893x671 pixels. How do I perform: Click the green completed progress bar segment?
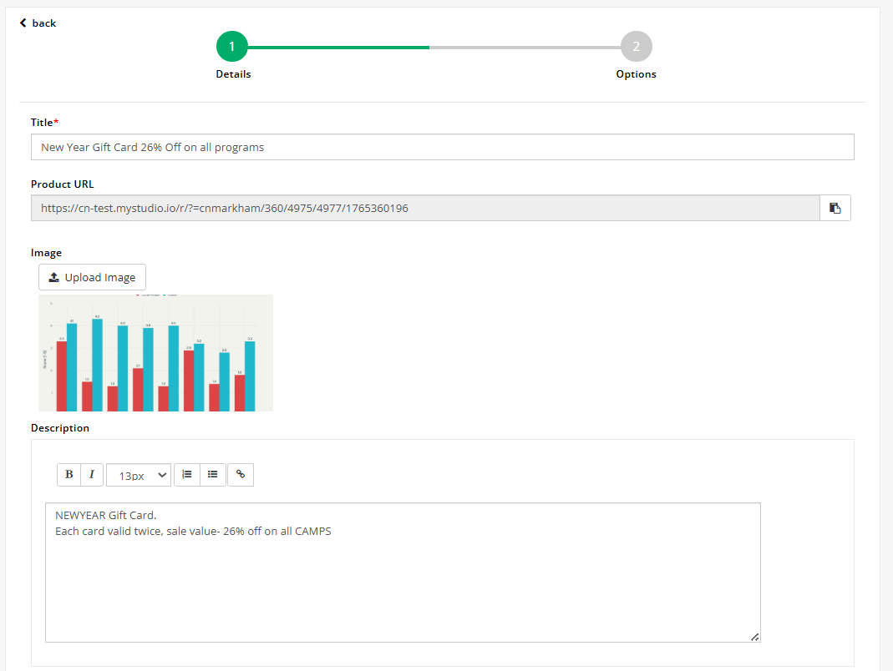[338, 48]
